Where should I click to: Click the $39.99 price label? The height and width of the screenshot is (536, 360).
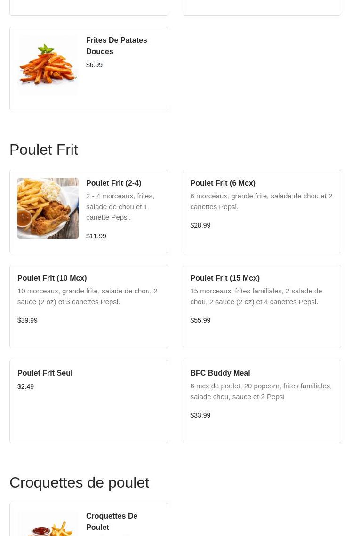[x=27, y=320]
